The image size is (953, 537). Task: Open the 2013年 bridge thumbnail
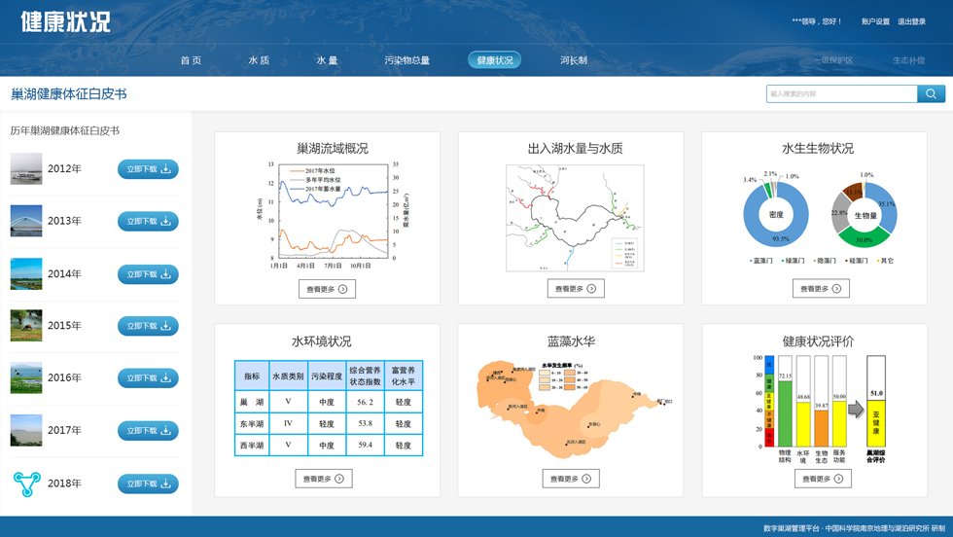pyautogui.click(x=26, y=221)
